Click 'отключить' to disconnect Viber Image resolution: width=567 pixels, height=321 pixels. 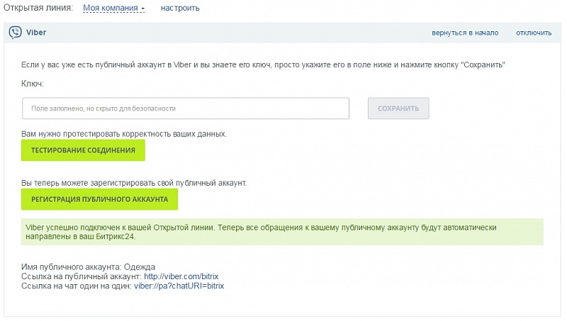[534, 33]
